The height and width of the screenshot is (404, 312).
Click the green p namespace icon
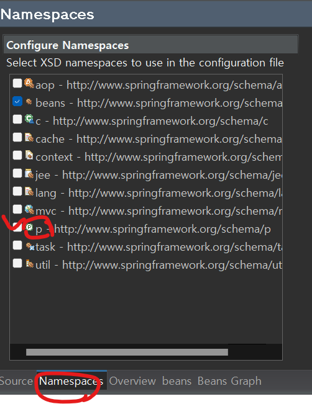[x=29, y=227]
